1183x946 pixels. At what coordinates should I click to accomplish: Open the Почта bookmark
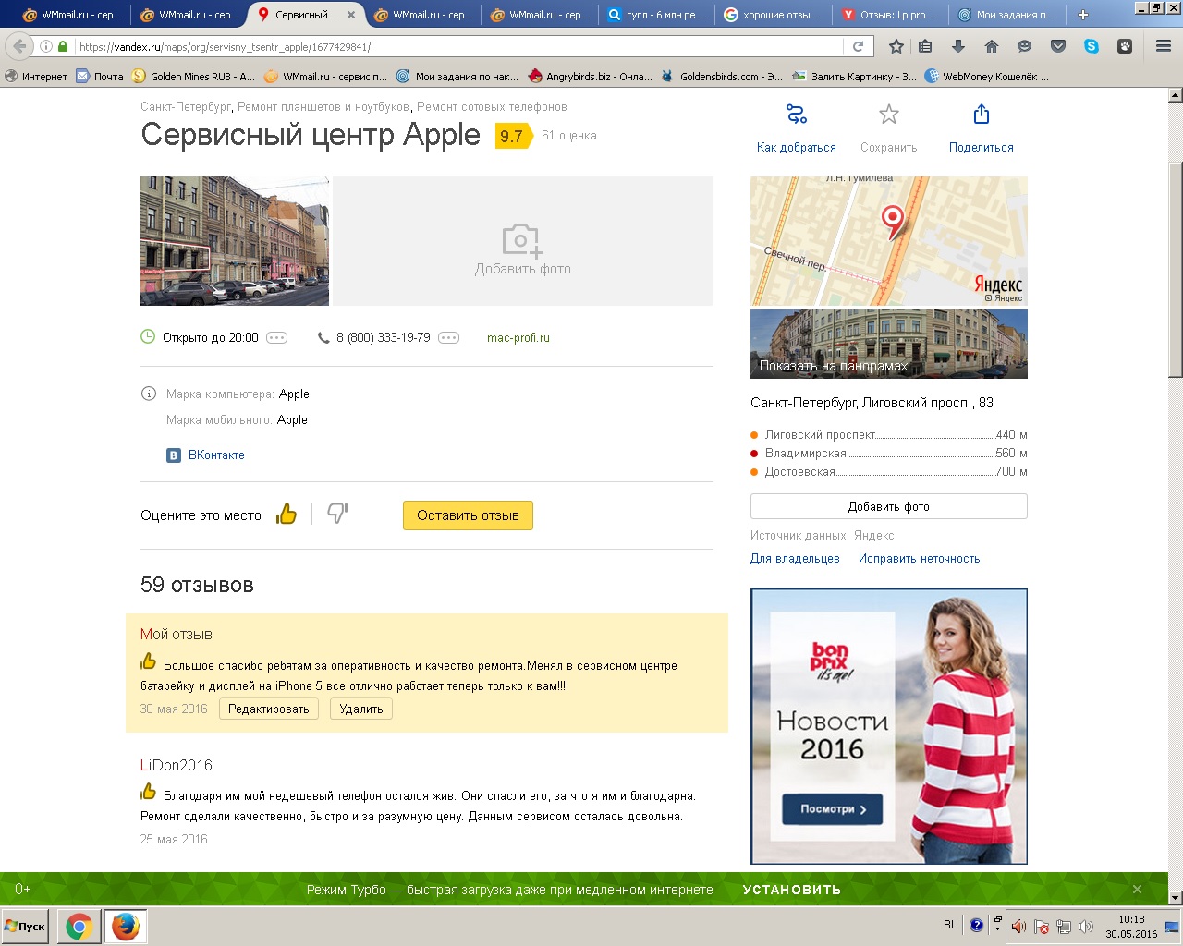point(100,77)
